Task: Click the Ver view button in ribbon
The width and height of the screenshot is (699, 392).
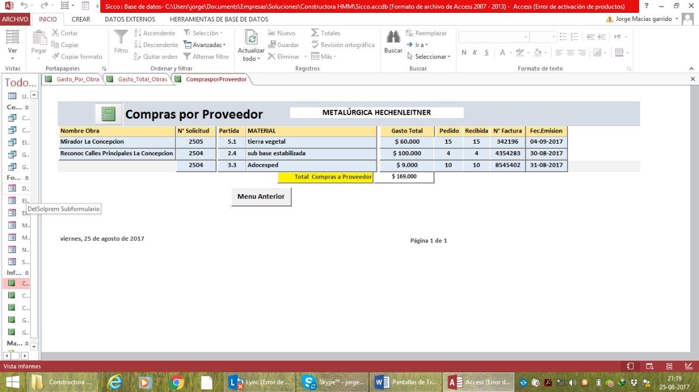Action: [x=12, y=41]
